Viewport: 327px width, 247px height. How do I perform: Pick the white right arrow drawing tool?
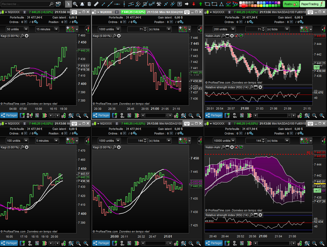(x=187, y=4)
